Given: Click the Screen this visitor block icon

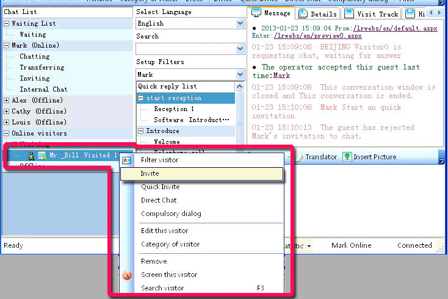Looking at the screenshot, I should click(127, 275).
